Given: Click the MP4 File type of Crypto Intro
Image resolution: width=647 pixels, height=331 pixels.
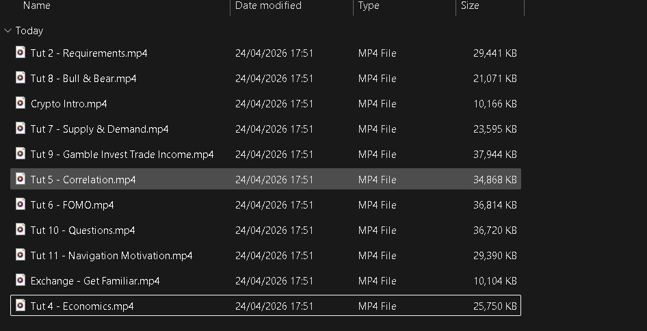Looking at the screenshot, I should [377, 104].
